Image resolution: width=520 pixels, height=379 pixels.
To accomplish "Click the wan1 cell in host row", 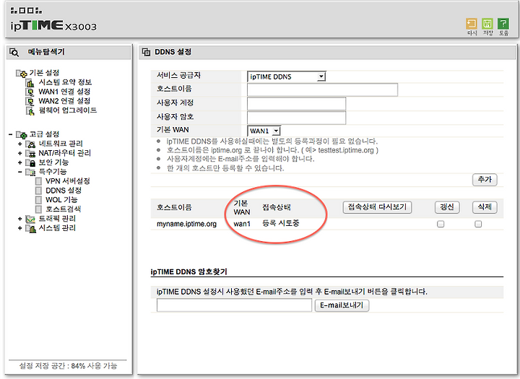I will [x=242, y=224].
